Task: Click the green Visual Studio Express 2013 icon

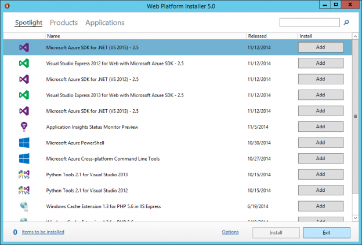Action: [x=24, y=95]
